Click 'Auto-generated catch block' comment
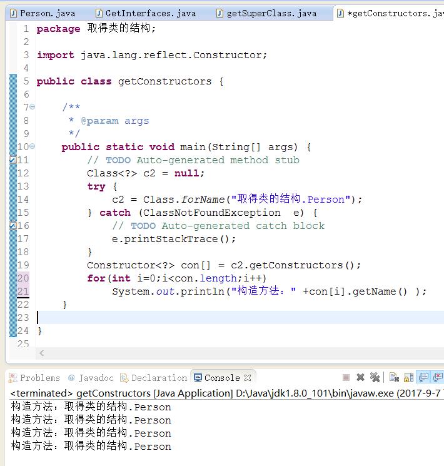Screen dimensions: 444x466 click(x=243, y=226)
